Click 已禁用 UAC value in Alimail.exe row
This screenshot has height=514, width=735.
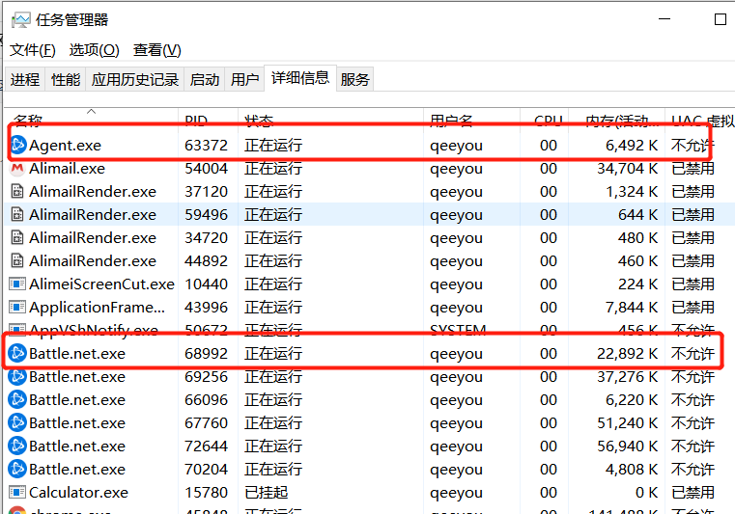693,168
